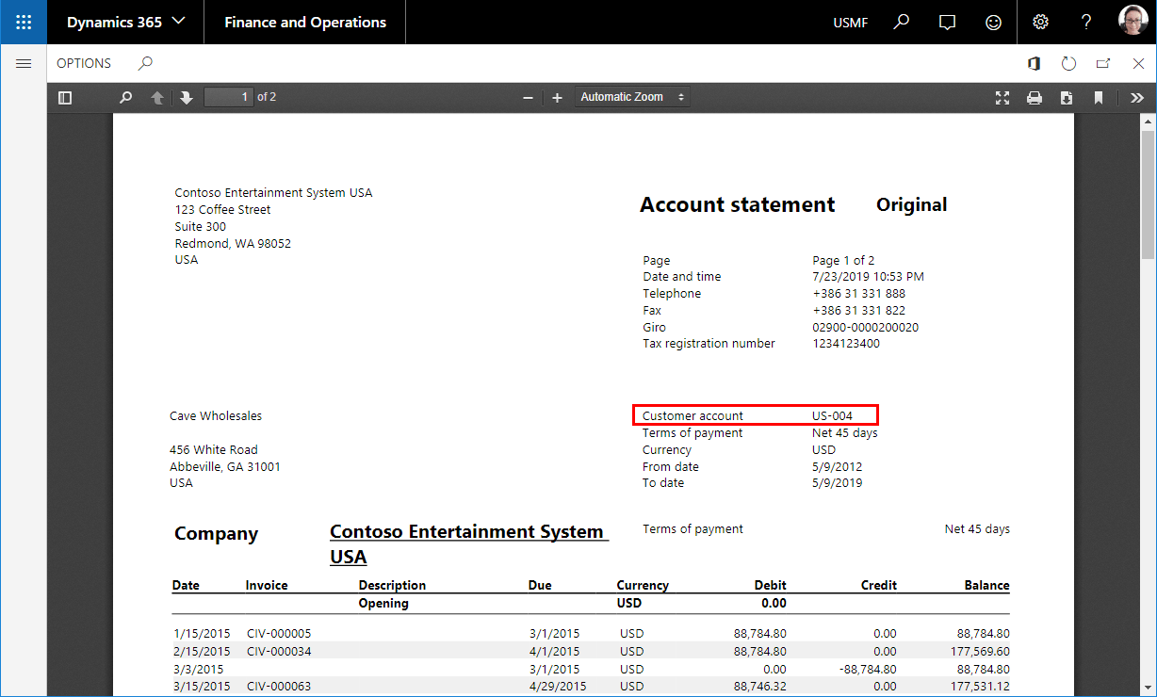Select the 'To date' value 5/9/2019
The height and width of the screenshot is (697, 1157).
coord(838,483)
